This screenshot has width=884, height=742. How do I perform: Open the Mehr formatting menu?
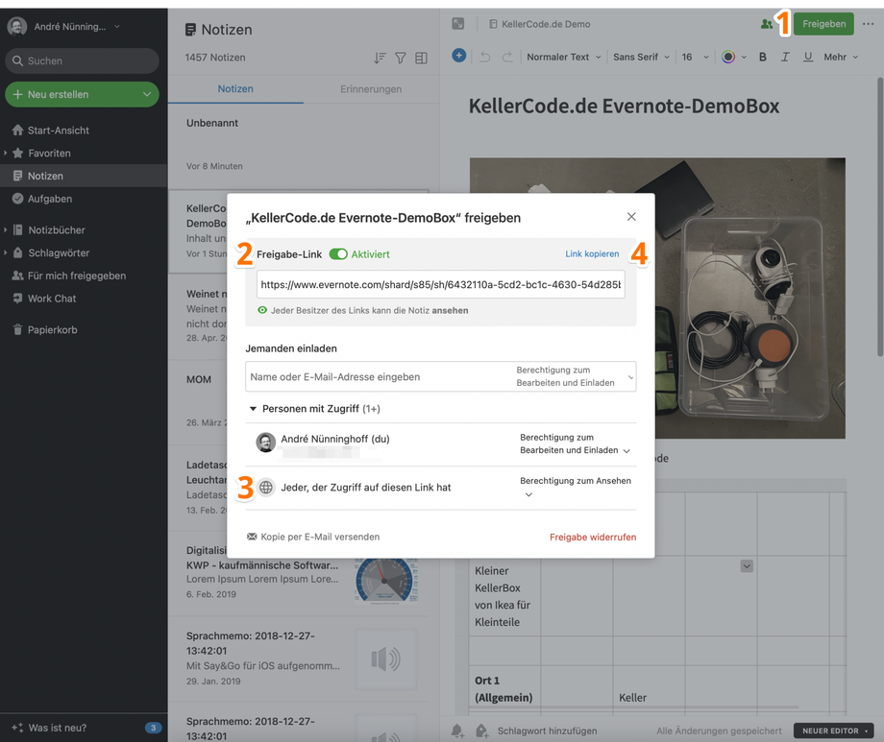[841, 57]
